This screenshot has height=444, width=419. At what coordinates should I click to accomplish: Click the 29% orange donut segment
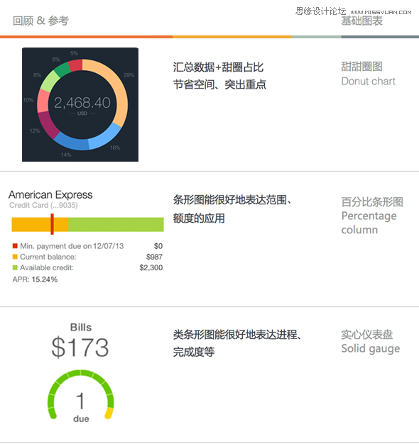point(118,89)
